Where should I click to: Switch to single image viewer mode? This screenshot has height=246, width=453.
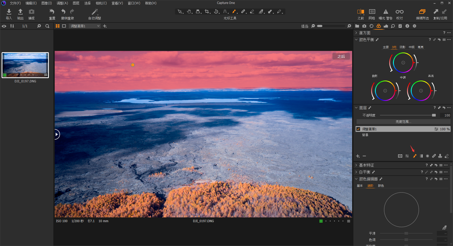pyautogui.click(x=64, y=26)
